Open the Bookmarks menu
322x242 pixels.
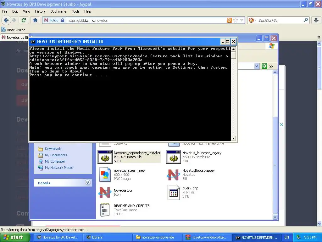pos(59,11)
